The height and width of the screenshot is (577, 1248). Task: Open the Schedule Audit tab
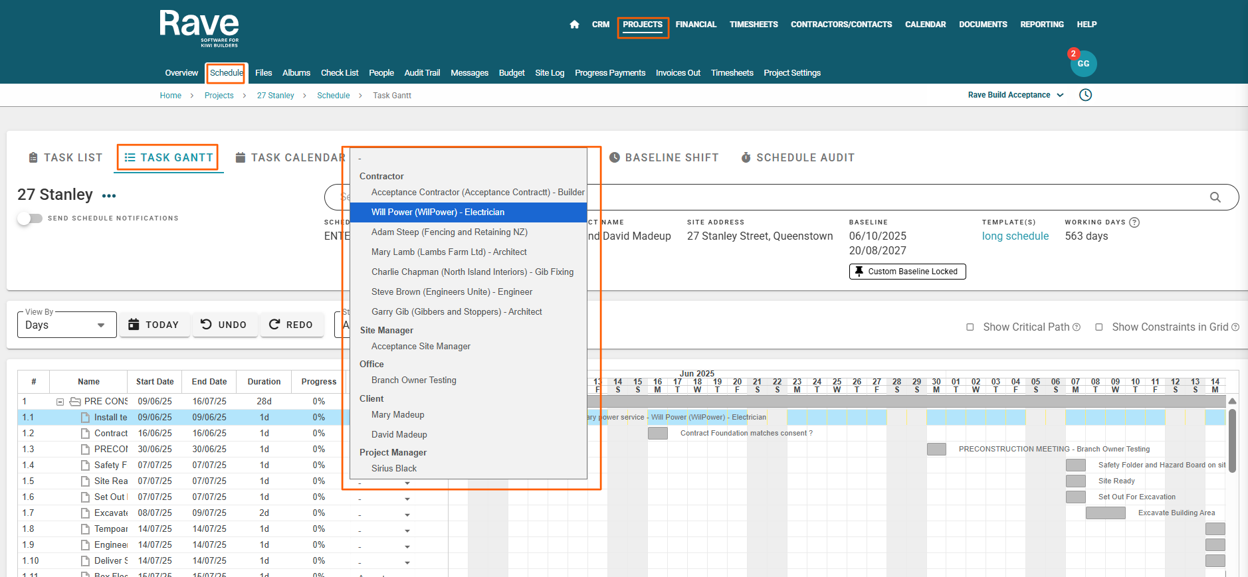[797, 157]
